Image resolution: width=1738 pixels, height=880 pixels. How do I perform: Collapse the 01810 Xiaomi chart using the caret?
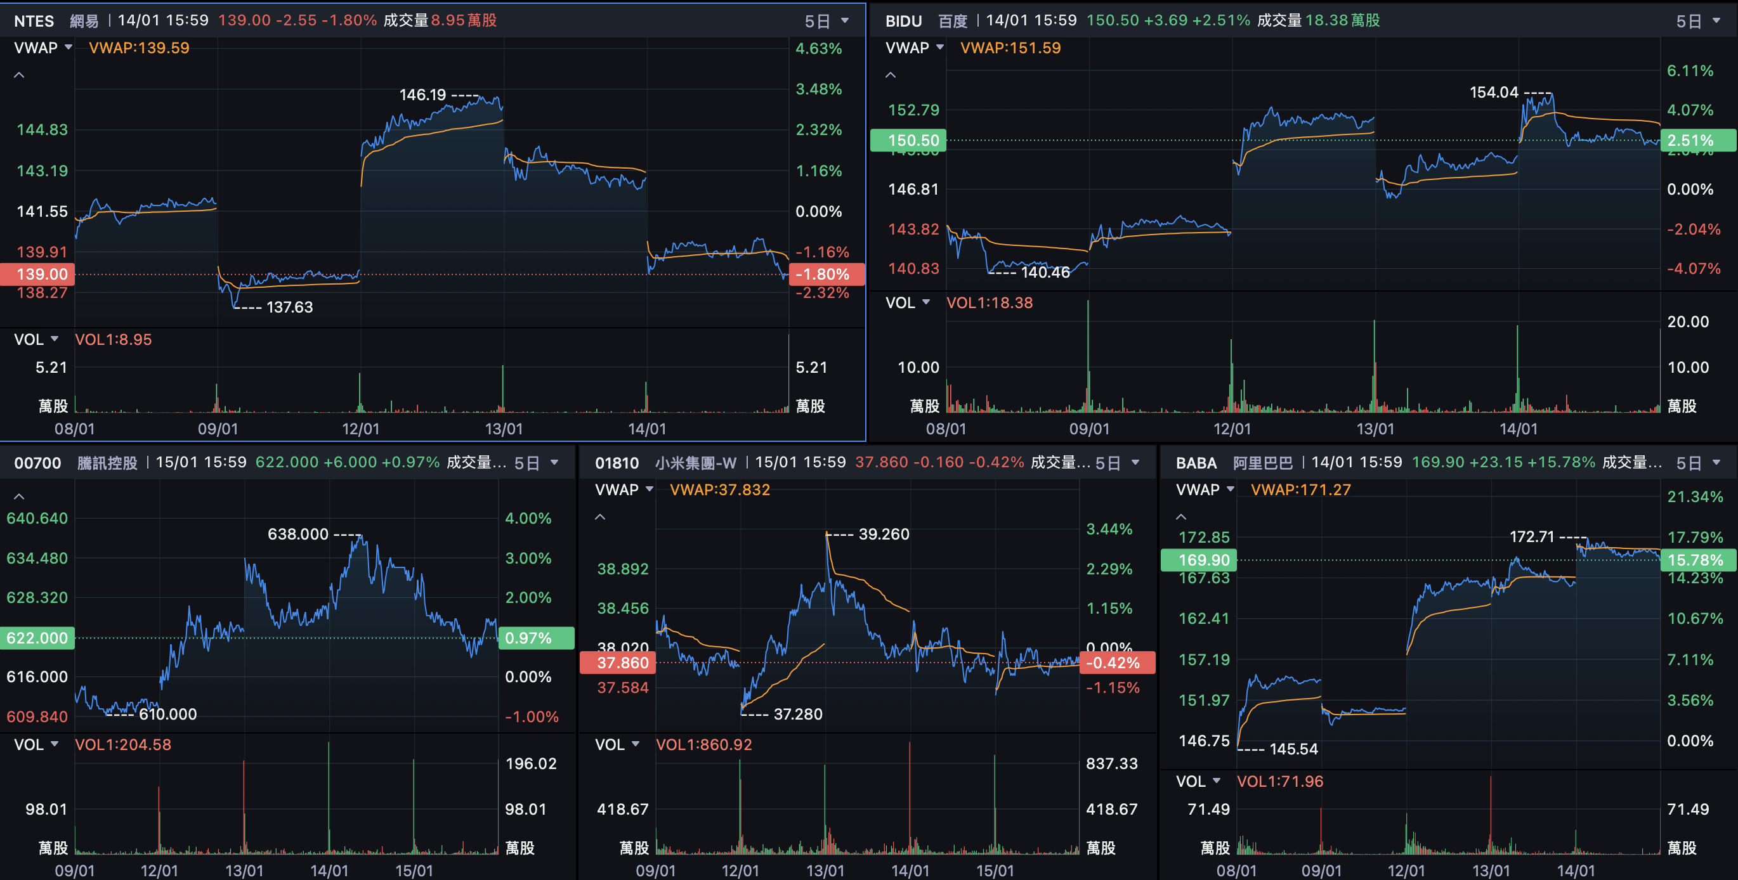(600, 517)
